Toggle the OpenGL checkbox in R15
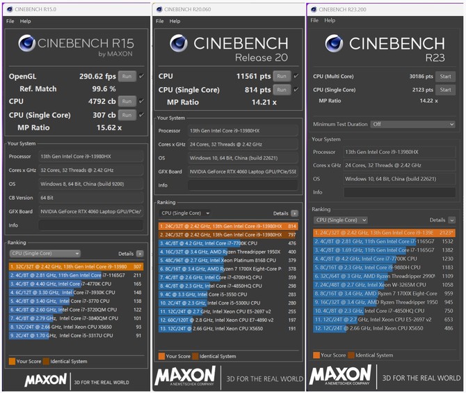Image resolution: width=466 pixels, height=393 pixels. 141,76
